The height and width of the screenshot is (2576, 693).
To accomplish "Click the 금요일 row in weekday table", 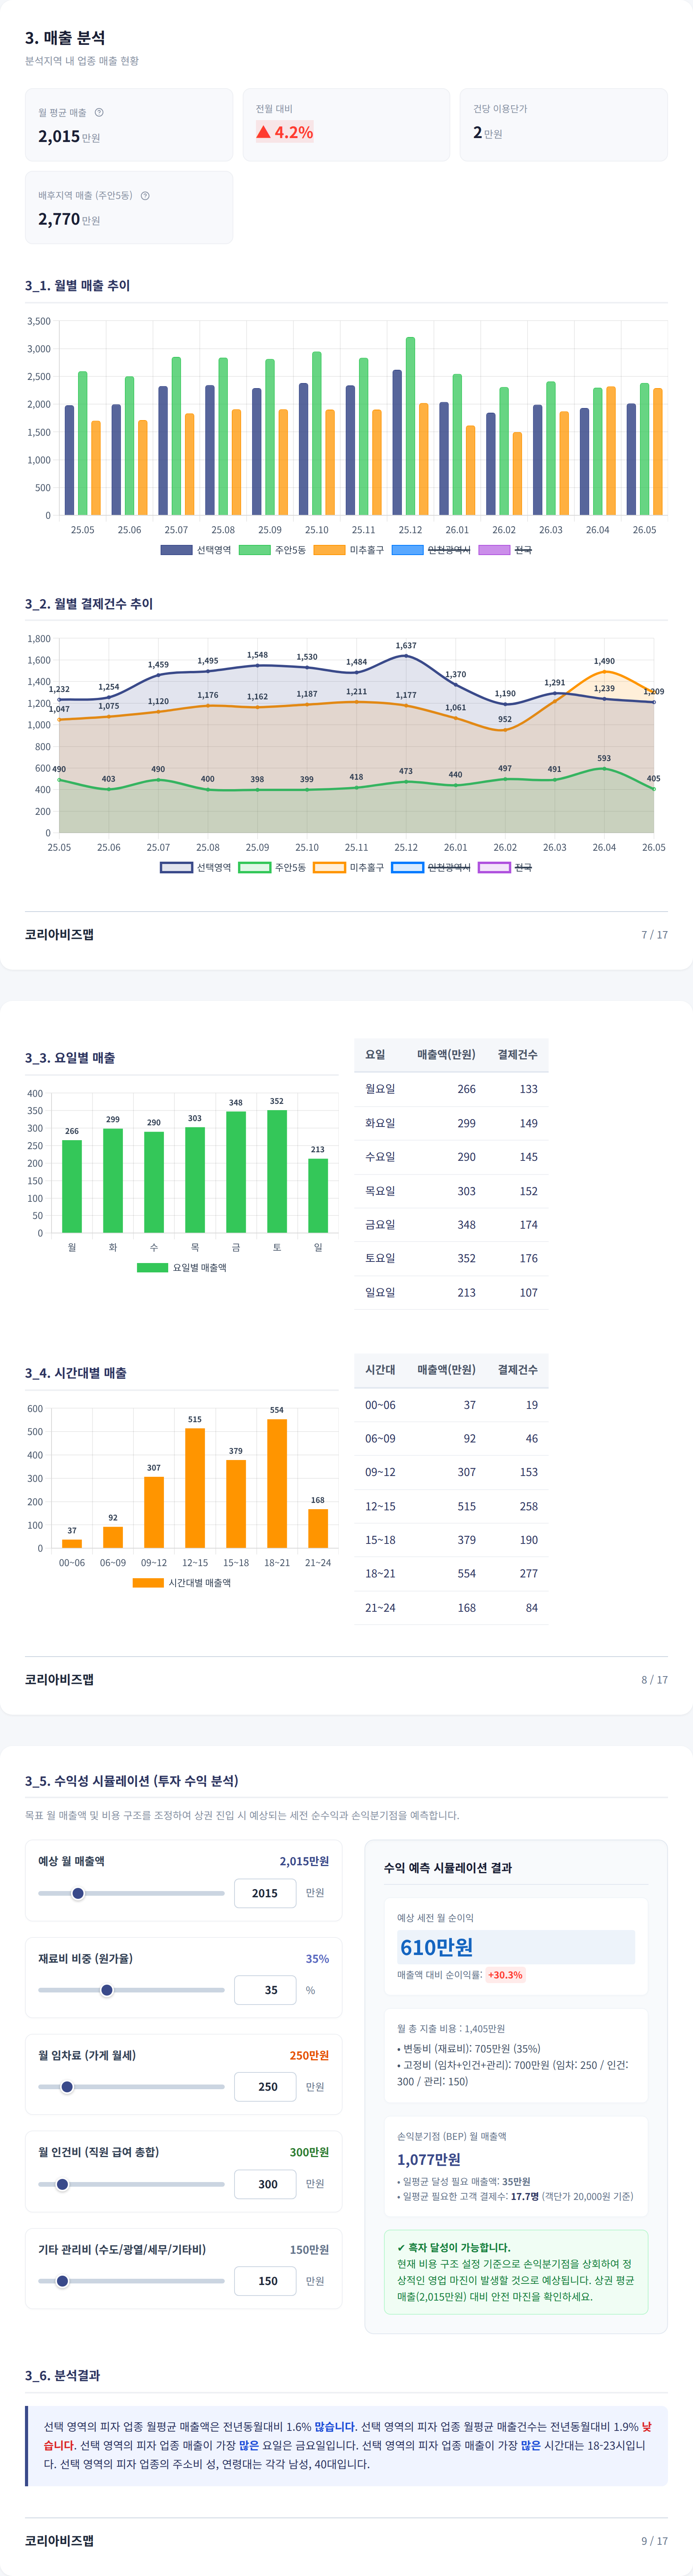I will pos(451,1224).
